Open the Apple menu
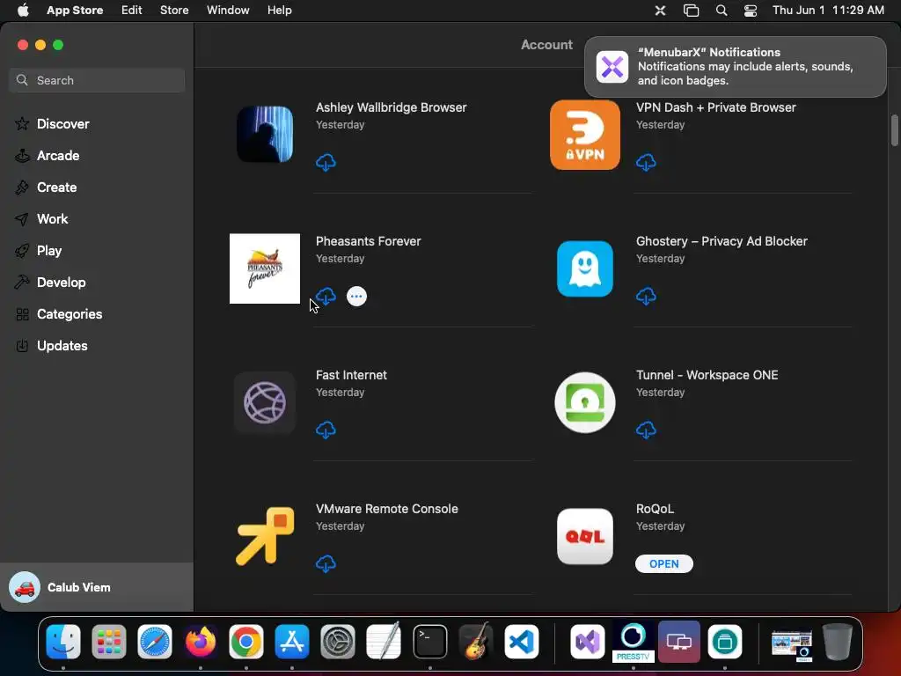 (23, 11)
